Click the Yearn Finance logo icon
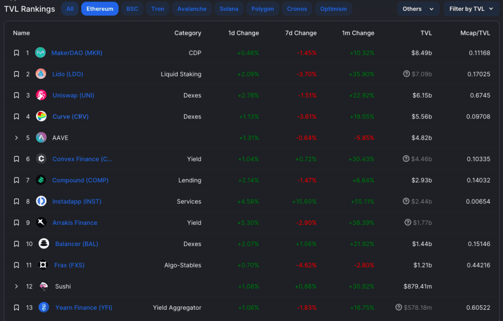This screenshot has width=503, height=321. pos(44,307)
